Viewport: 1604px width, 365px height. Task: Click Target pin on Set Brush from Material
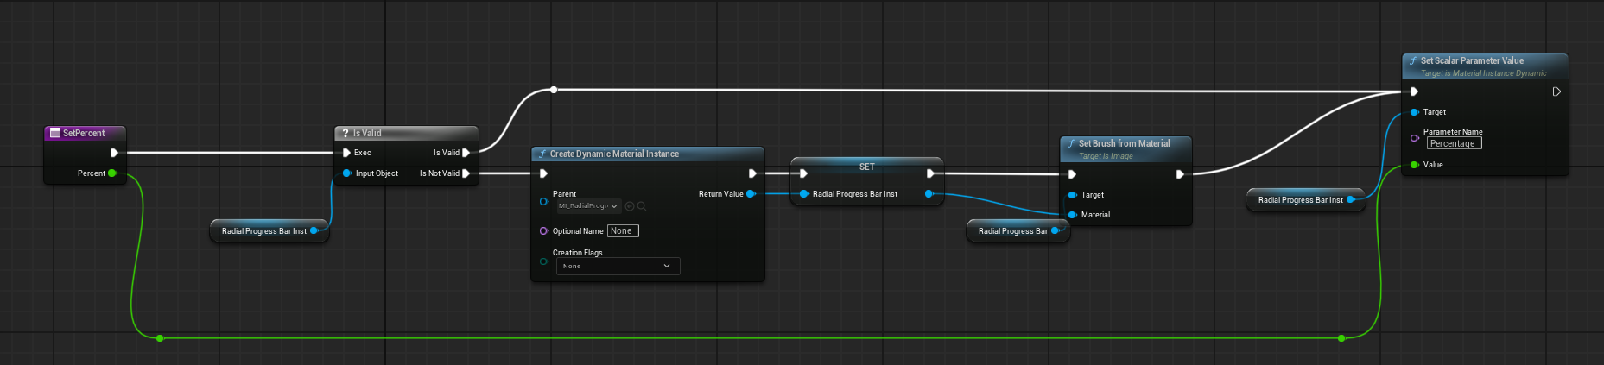pos(1073,195)
